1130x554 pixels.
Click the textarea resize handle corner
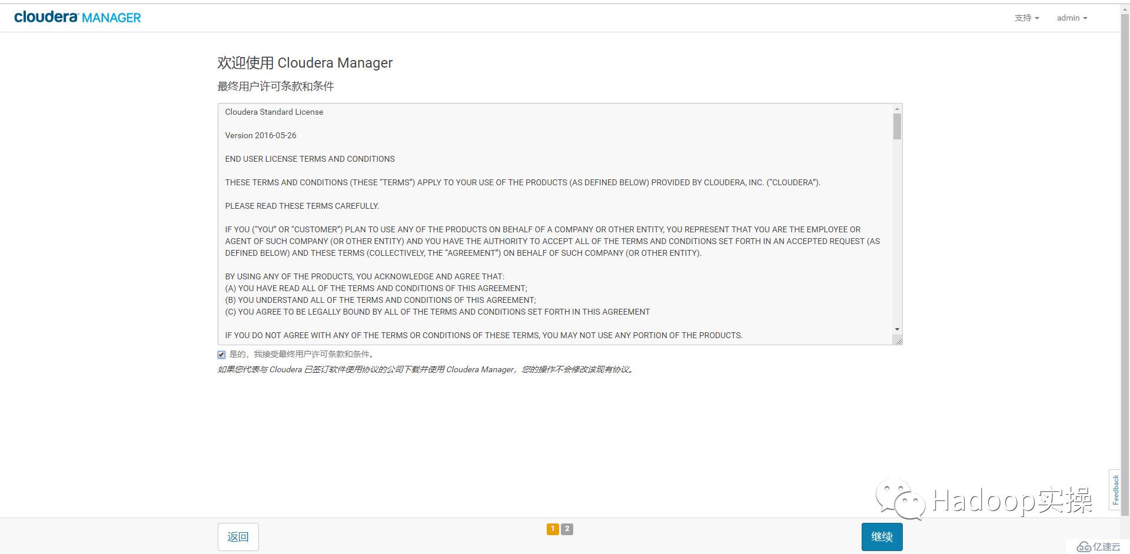click(x=898, y=341)
